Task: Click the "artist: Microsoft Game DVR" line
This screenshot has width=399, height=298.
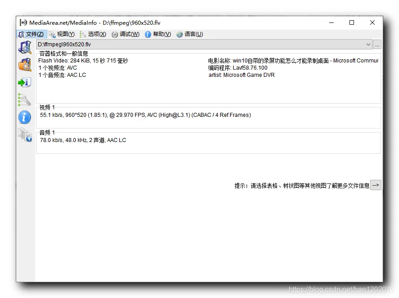Action: [x=241, y=75]
